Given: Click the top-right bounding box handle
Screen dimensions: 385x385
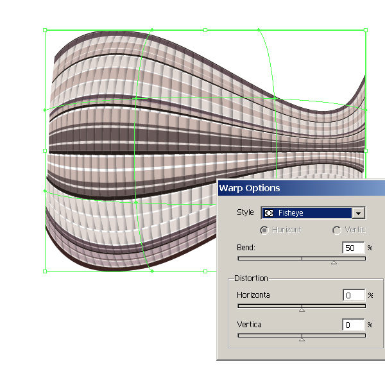Looking at the screenshot, I should point(366,30).
